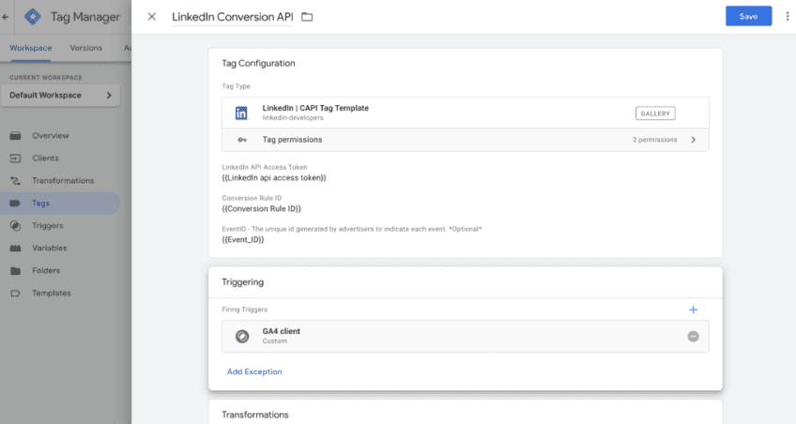Click the Transformations section heading
This screenshot has width=796, height=424.
[x=254, y=415]
